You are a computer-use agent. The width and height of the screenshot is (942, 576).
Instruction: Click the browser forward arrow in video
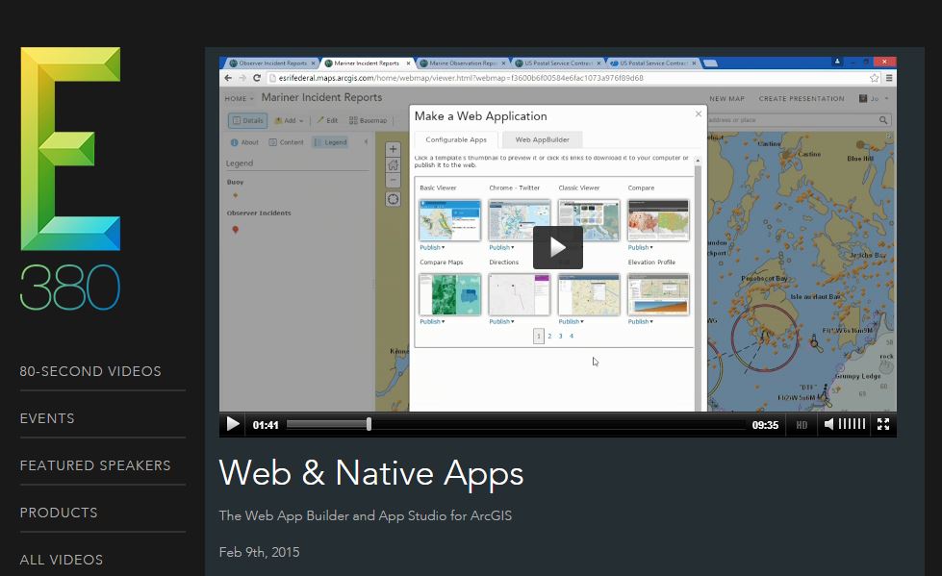coord(242,78)
